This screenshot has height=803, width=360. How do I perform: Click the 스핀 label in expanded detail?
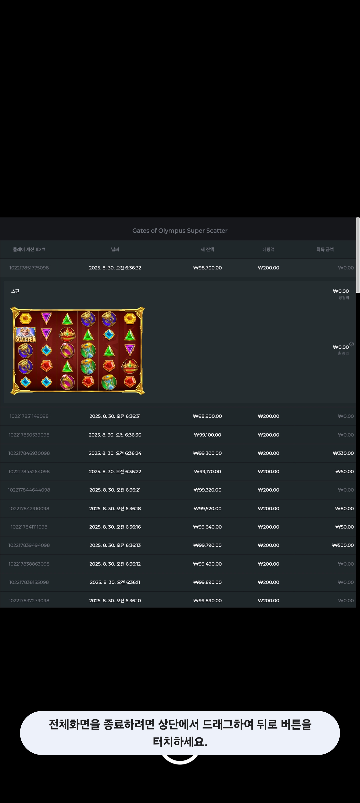(15, 291)
